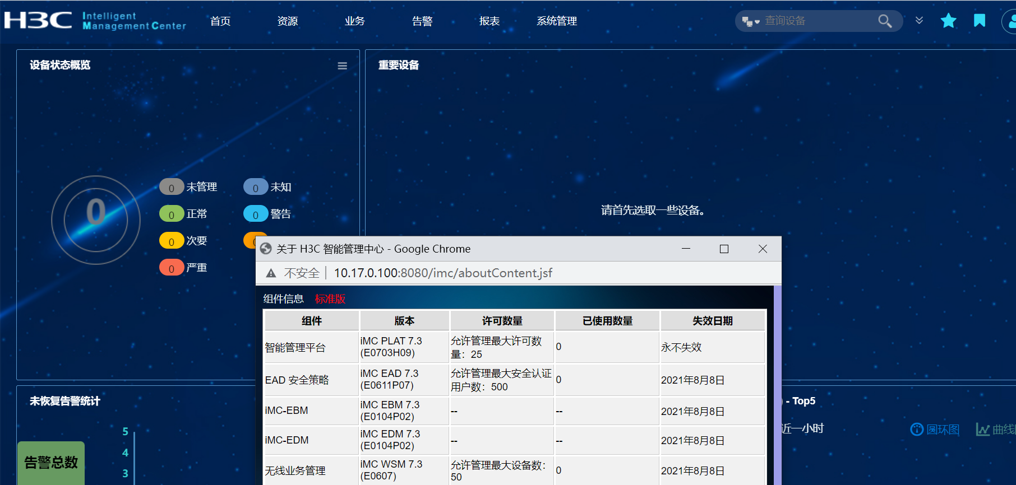The image size is (1016, 485).
Task: Click the 请首先选取一些设备 message
Action: tap(653, 211)
